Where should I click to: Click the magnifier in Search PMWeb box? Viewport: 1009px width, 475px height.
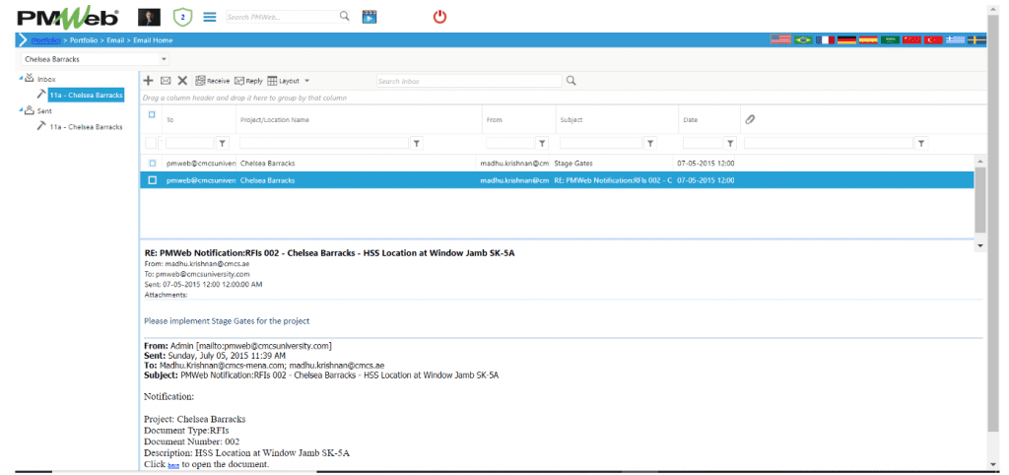[345, 17]
